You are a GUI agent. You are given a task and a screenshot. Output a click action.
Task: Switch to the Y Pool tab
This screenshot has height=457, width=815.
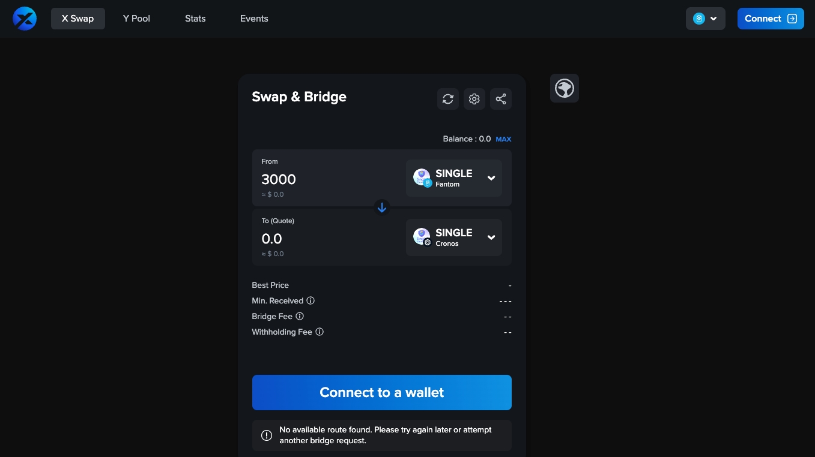(136, 19)
